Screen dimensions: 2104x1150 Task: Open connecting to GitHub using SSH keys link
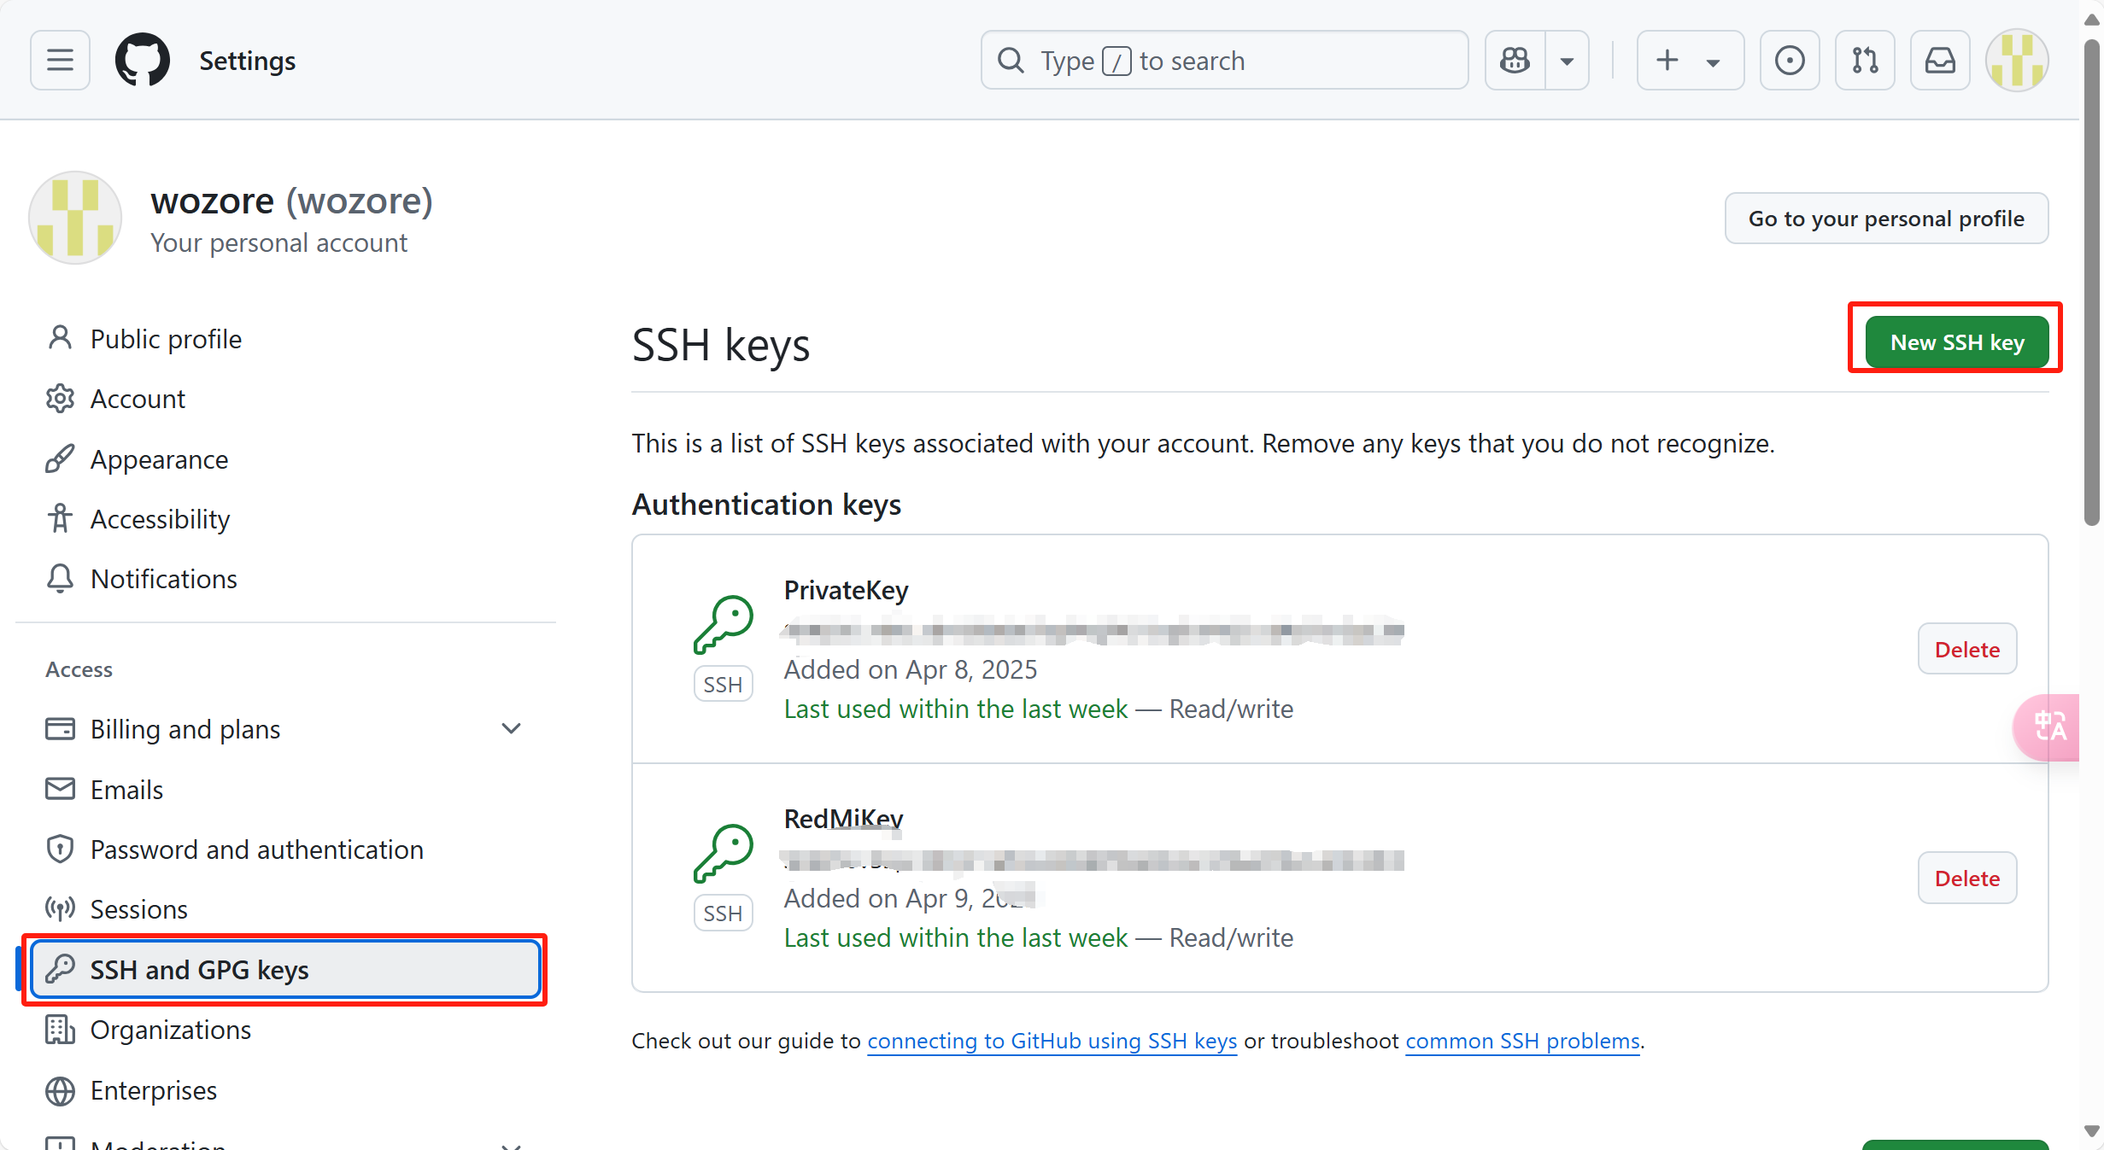pyautogui.click(x=1052, y=1041)
